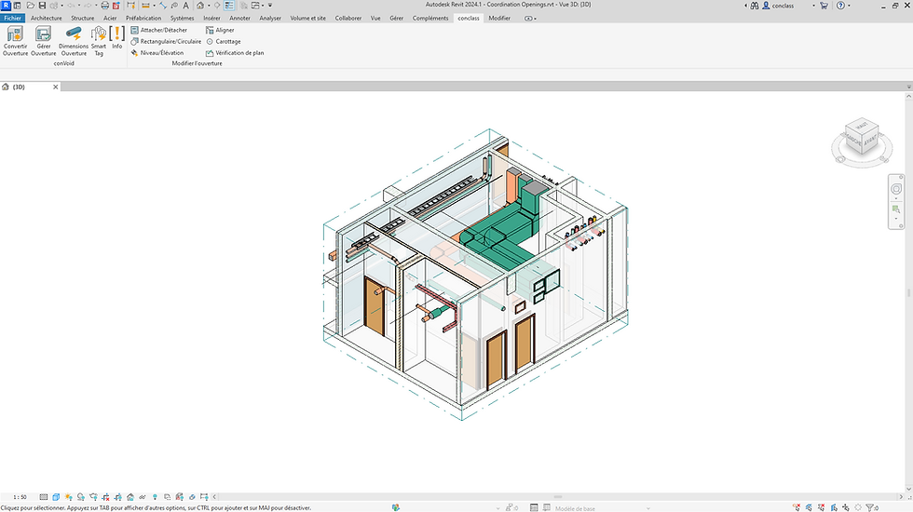The width and height of the screenshot is (913, 512).
Task: Click the ViewCube in the 3D view
Action: [x=861, y=138]
